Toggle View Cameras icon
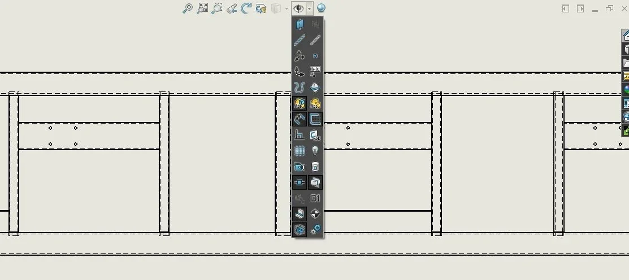This screenshot has width=629, height=280. click(300, 167)
